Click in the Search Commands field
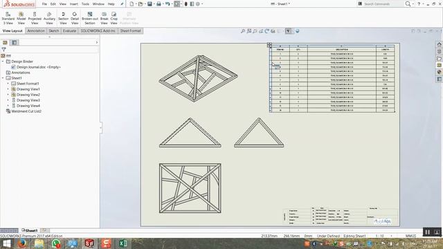 coord(380,4)
